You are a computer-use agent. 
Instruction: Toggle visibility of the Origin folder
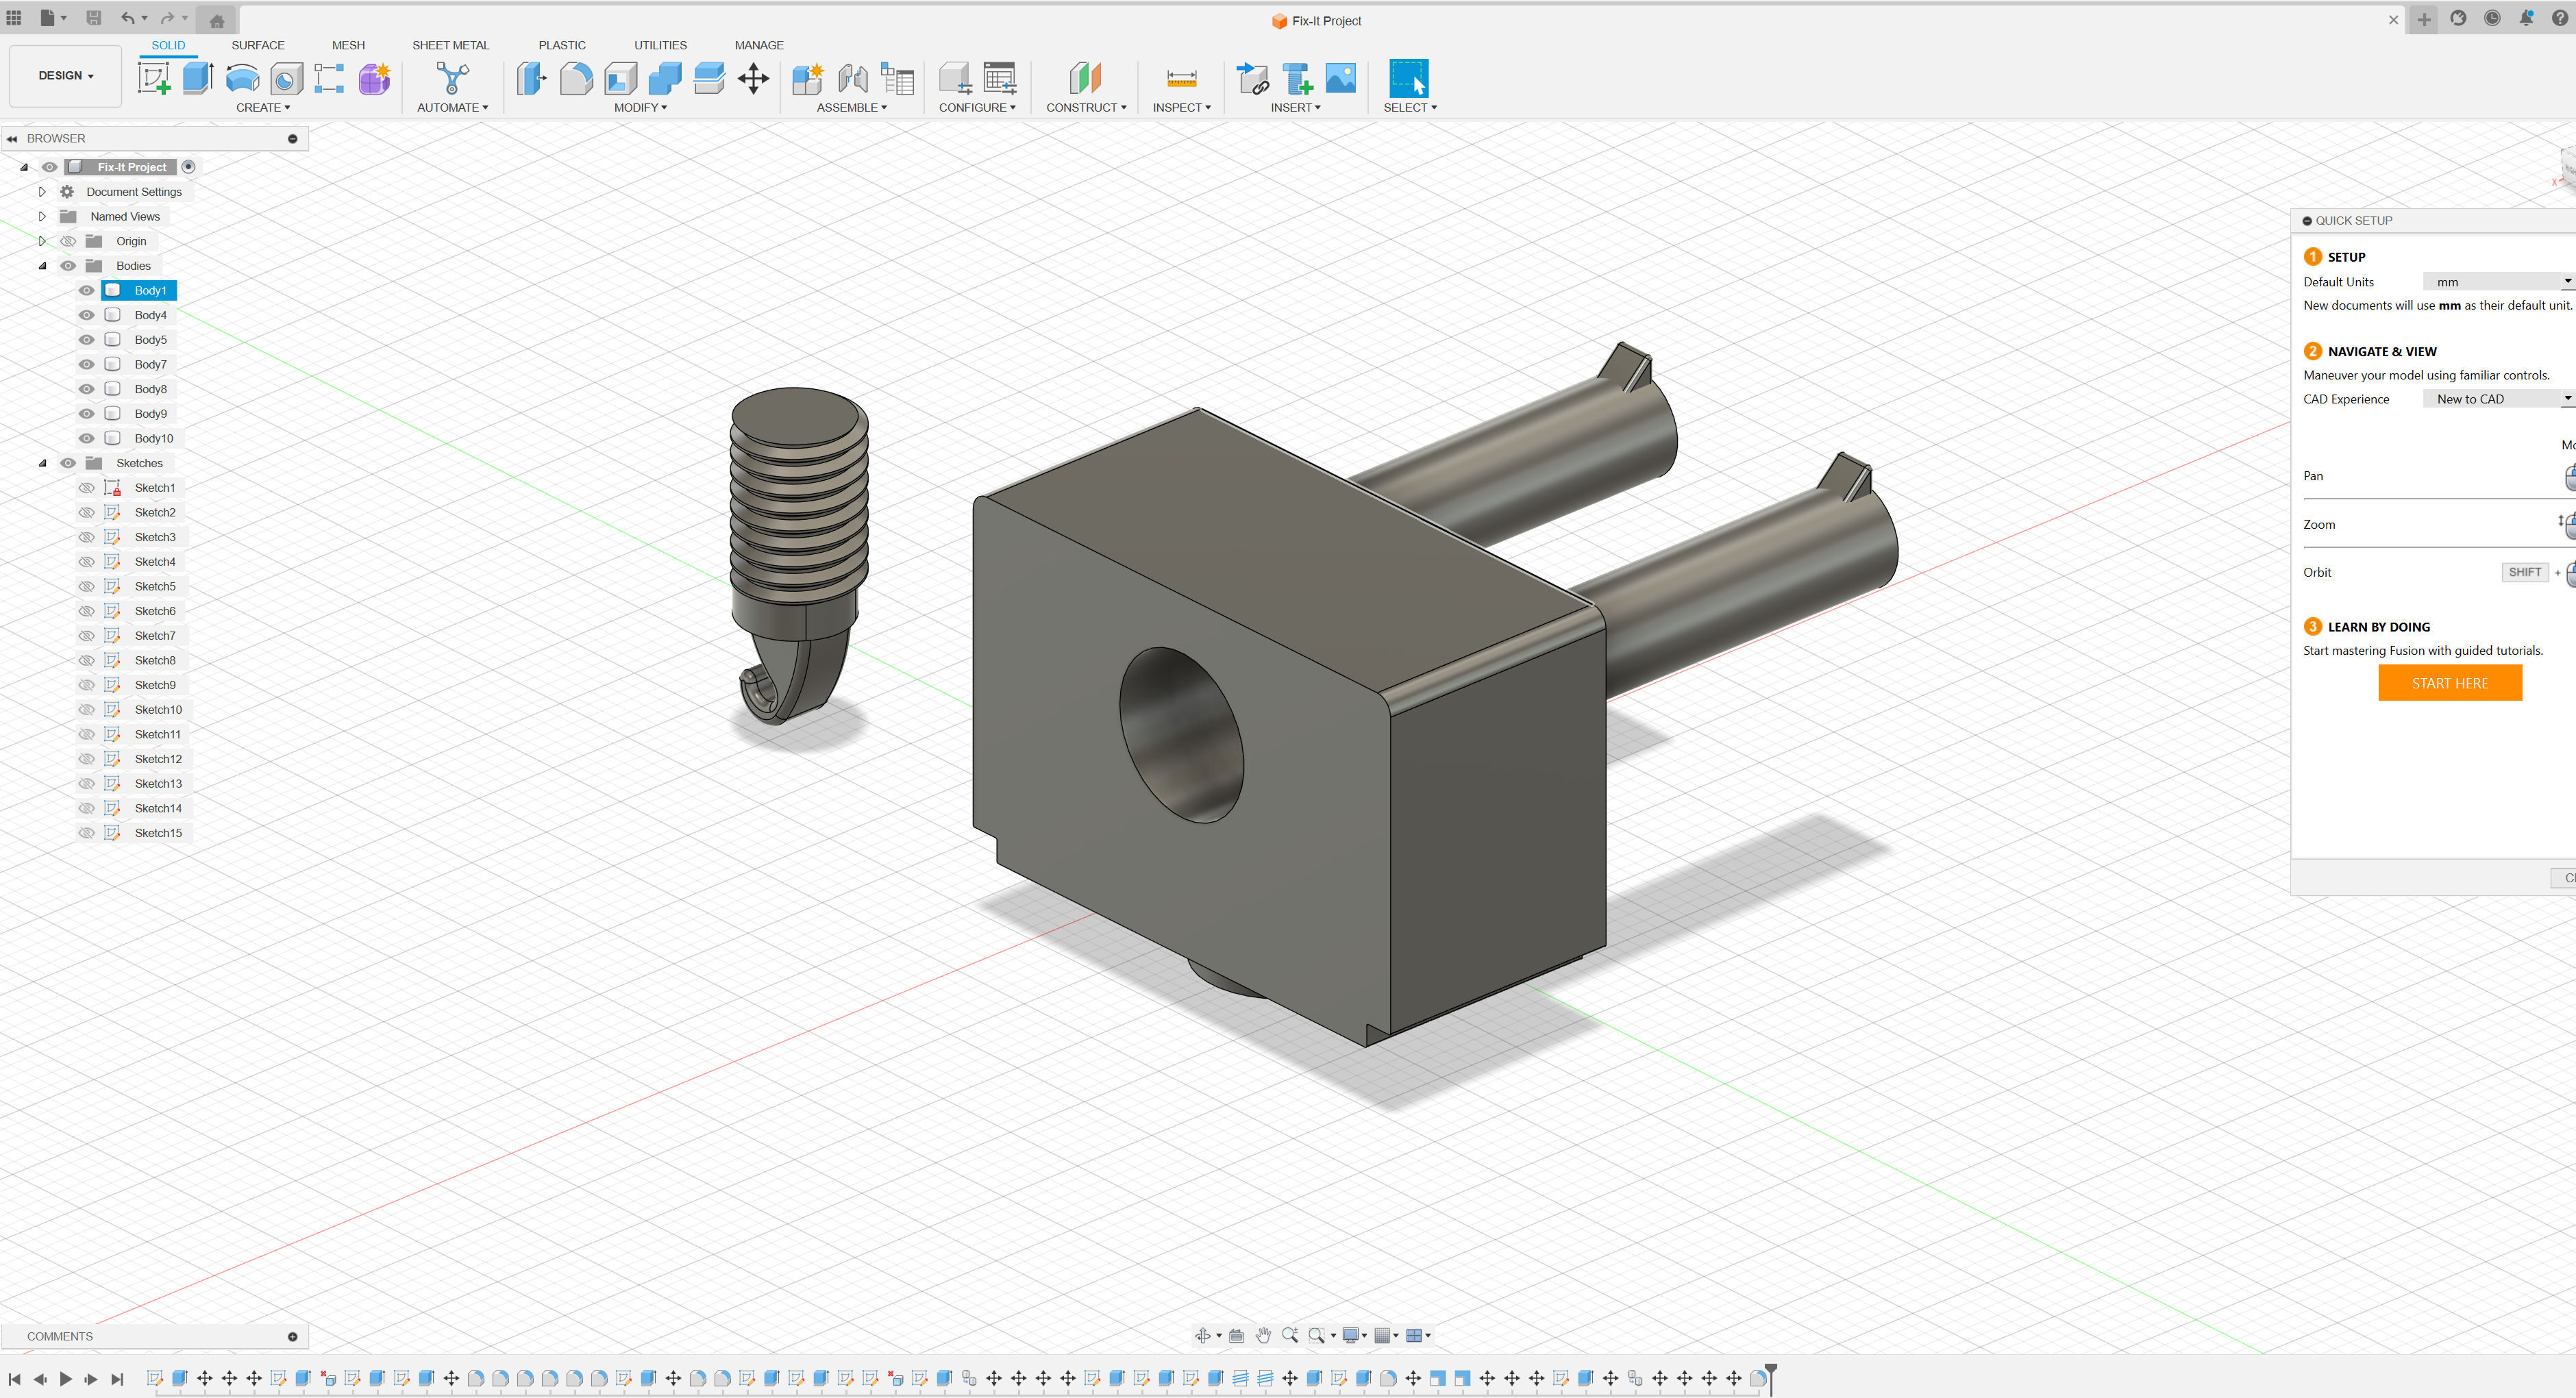[68, 241]
